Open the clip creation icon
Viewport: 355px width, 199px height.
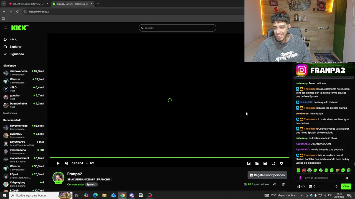[257, 163]
